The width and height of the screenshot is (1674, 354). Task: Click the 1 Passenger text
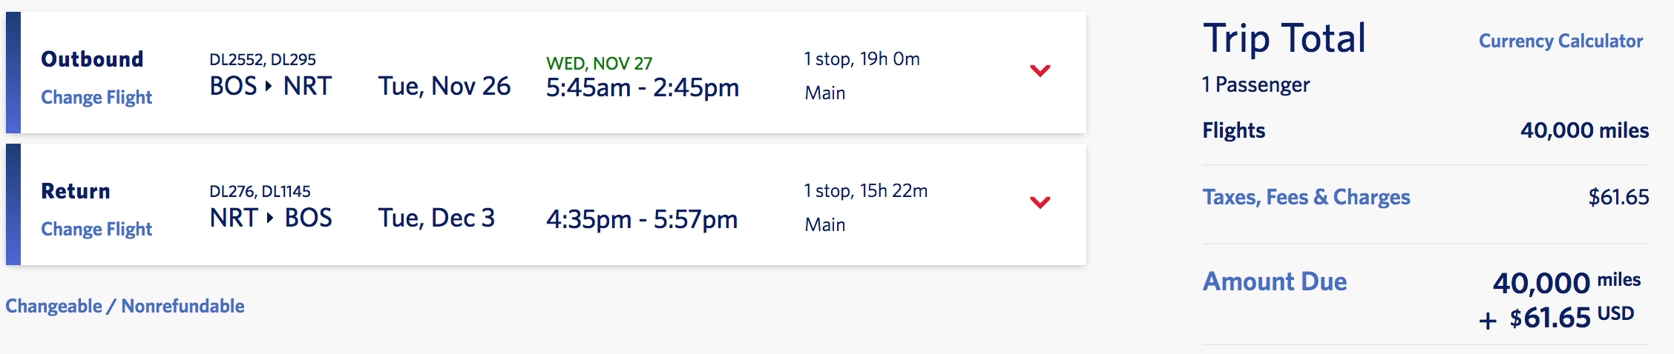pos(1255,84)
